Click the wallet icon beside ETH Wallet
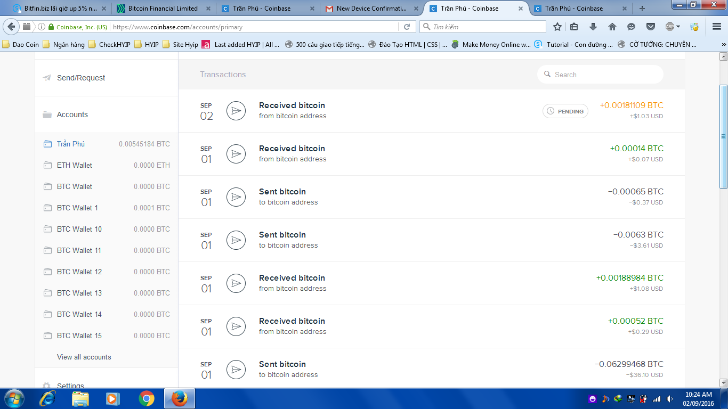The image size is (728, 409). pyautogui.click(x=47, y=165)
